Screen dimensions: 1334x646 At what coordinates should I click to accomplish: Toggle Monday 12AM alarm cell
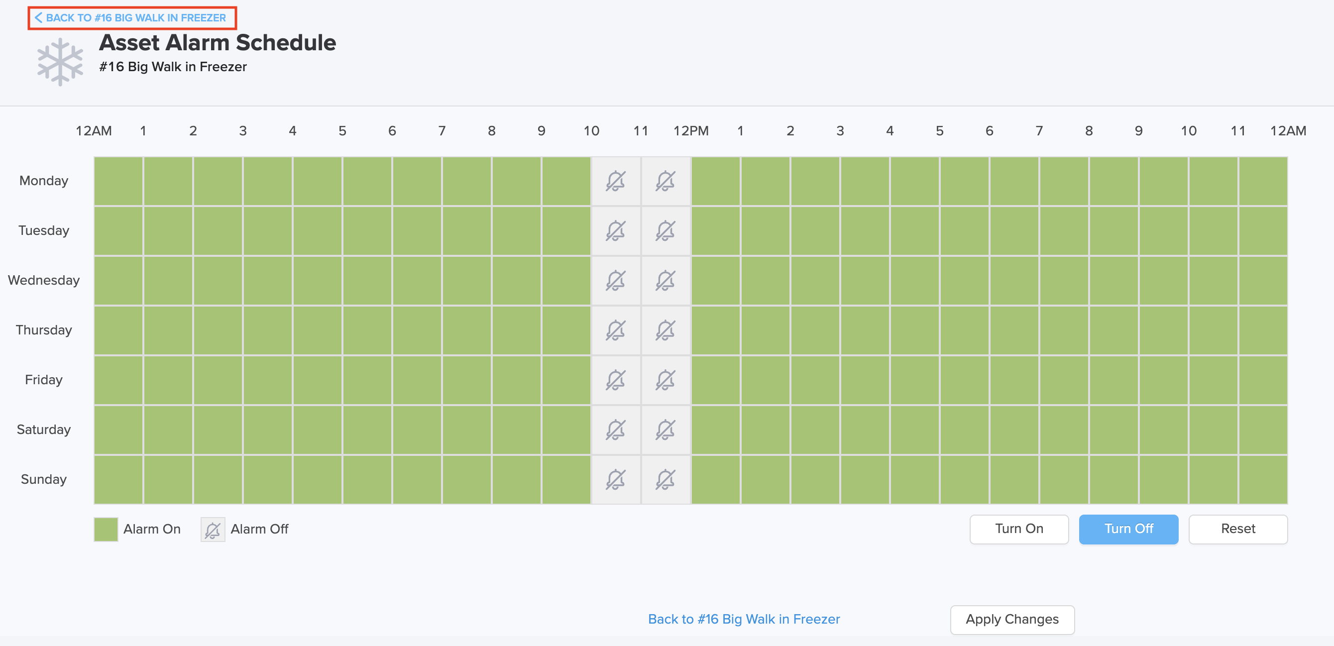[x=118, y=181]
